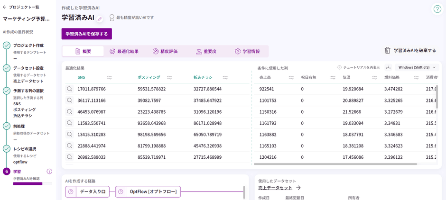Image resolution: width=446 pixels, height=200 pixels.
Task: Open filter settings icon for 折込チラシ column
Action: [225, 77]
